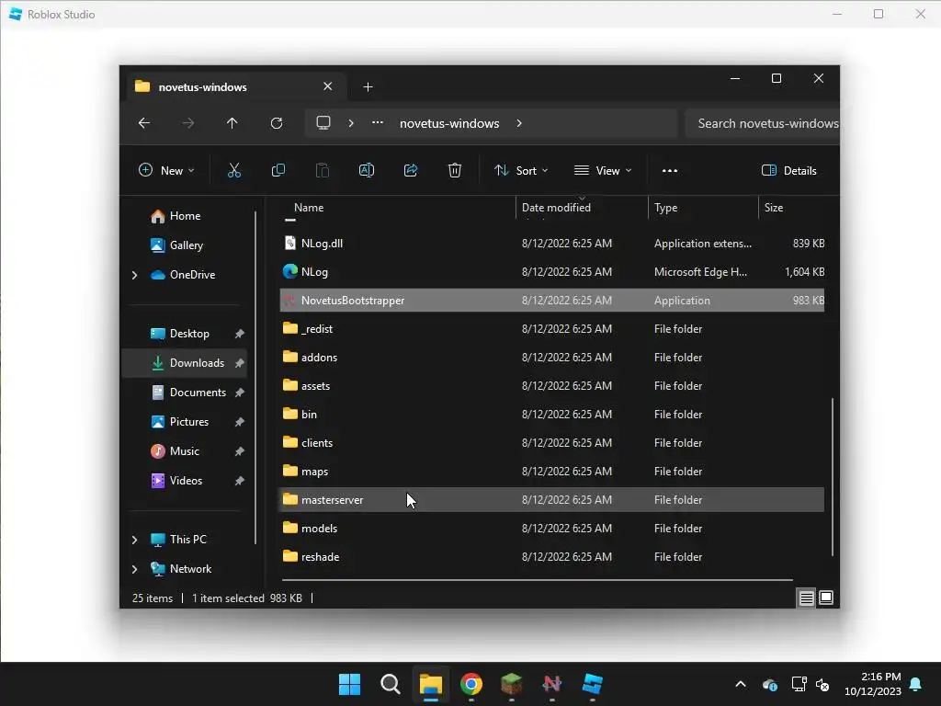Select NovetusBootstrapper application
941x706 pixels.
[x=552, y=301]
